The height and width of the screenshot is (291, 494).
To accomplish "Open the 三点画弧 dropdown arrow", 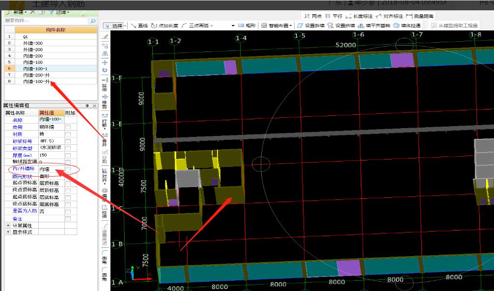I will 212,26.
